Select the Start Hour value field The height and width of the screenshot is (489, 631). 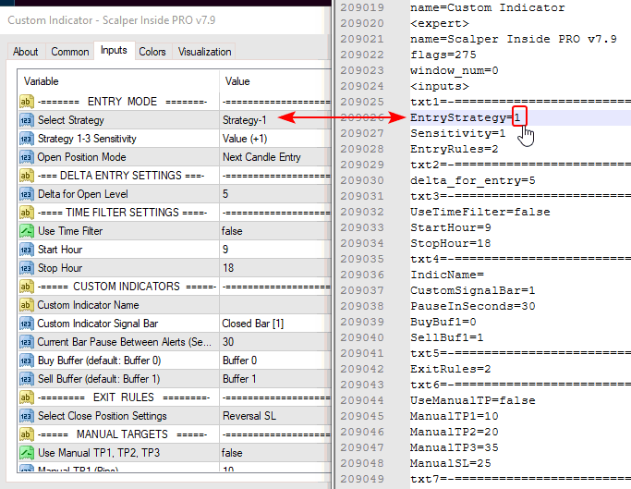click(x=275, y=250)
